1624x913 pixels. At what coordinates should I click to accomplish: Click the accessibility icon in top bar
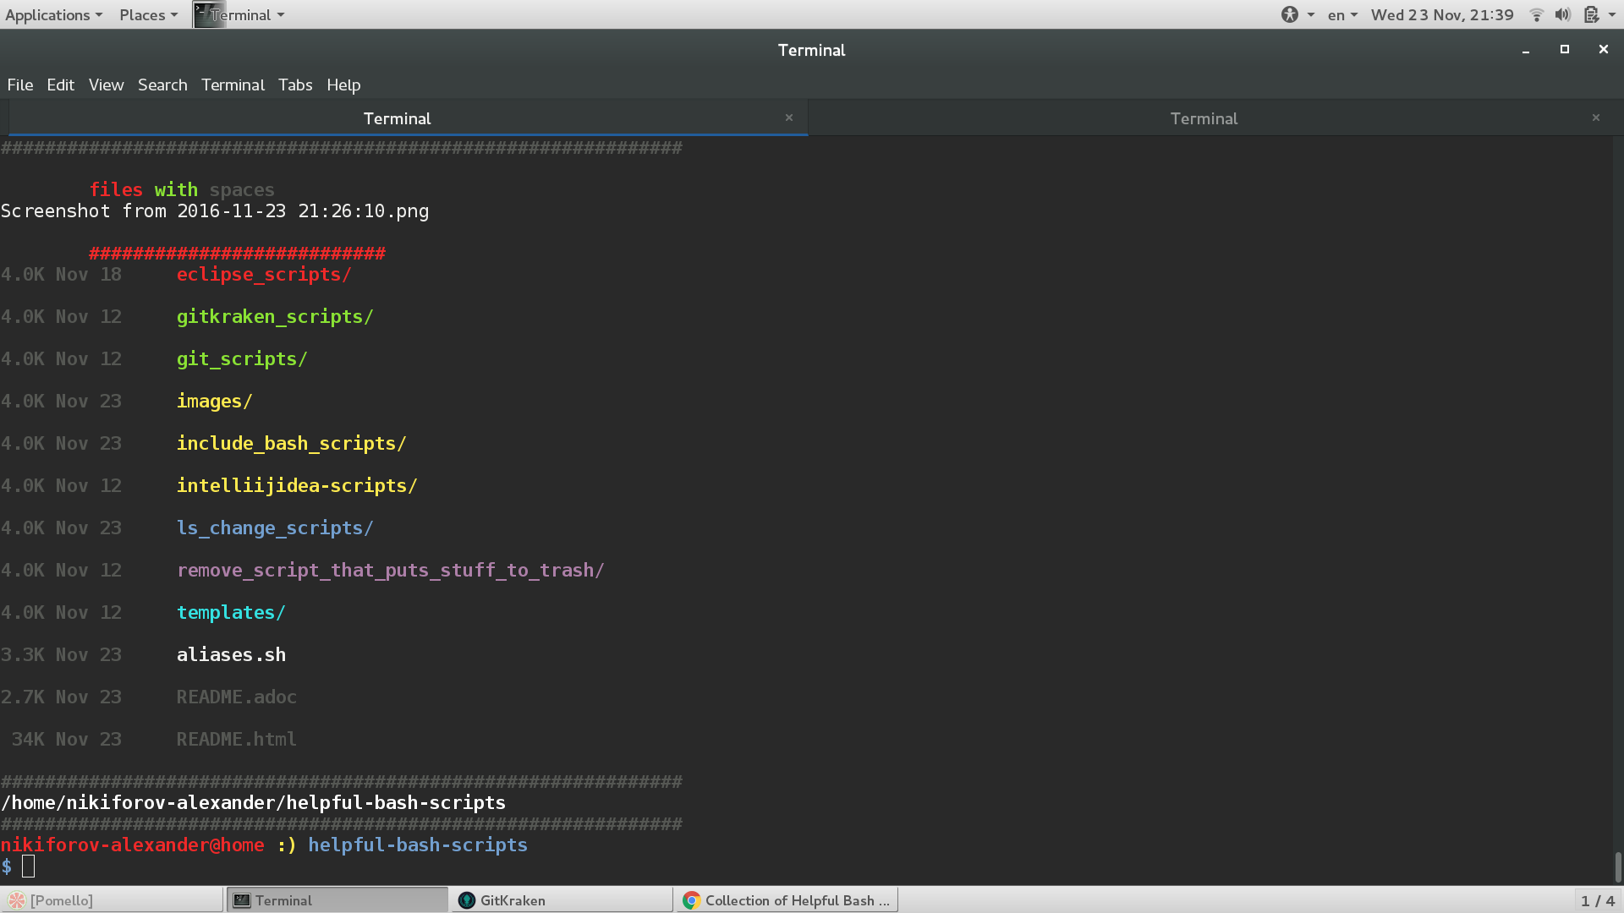coord(1289,14)
